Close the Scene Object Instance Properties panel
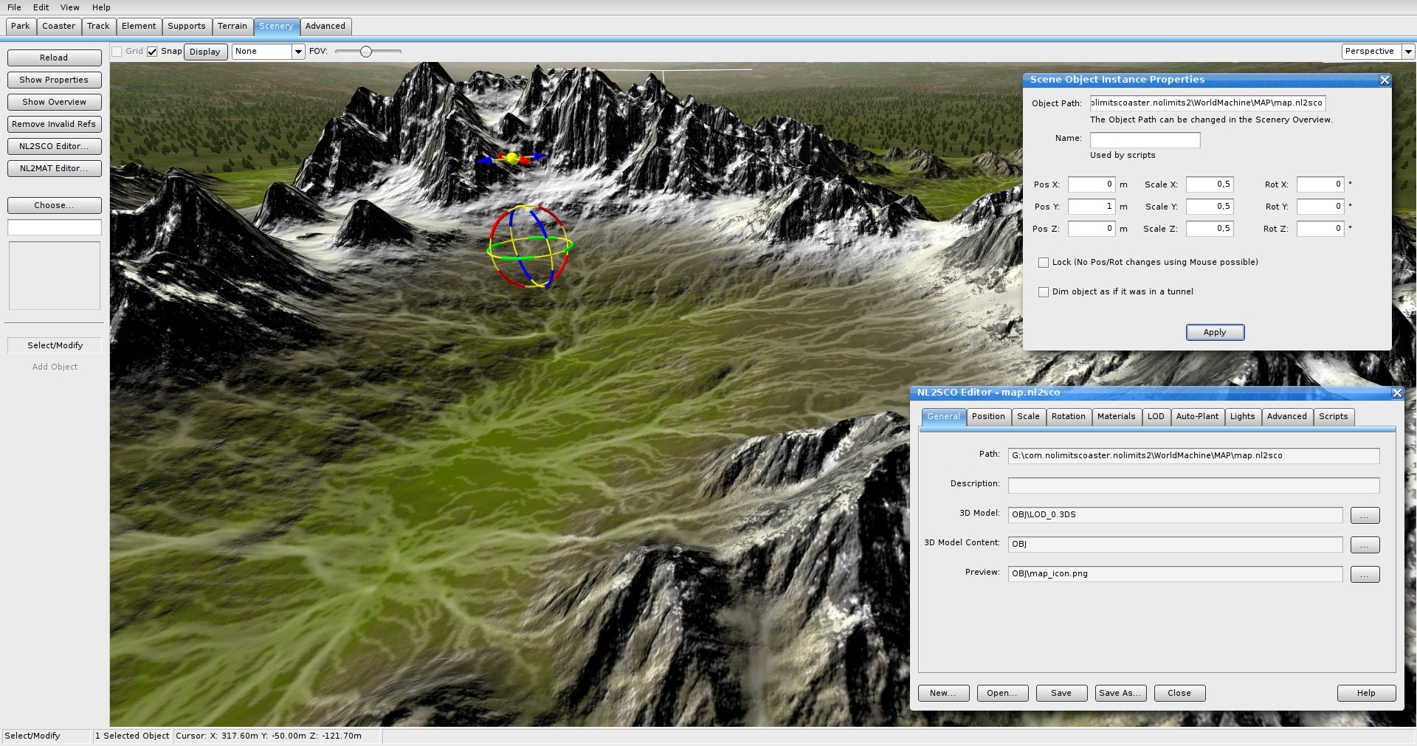This screenshot has width=1417, height=746. click(x=1385, y=80)
